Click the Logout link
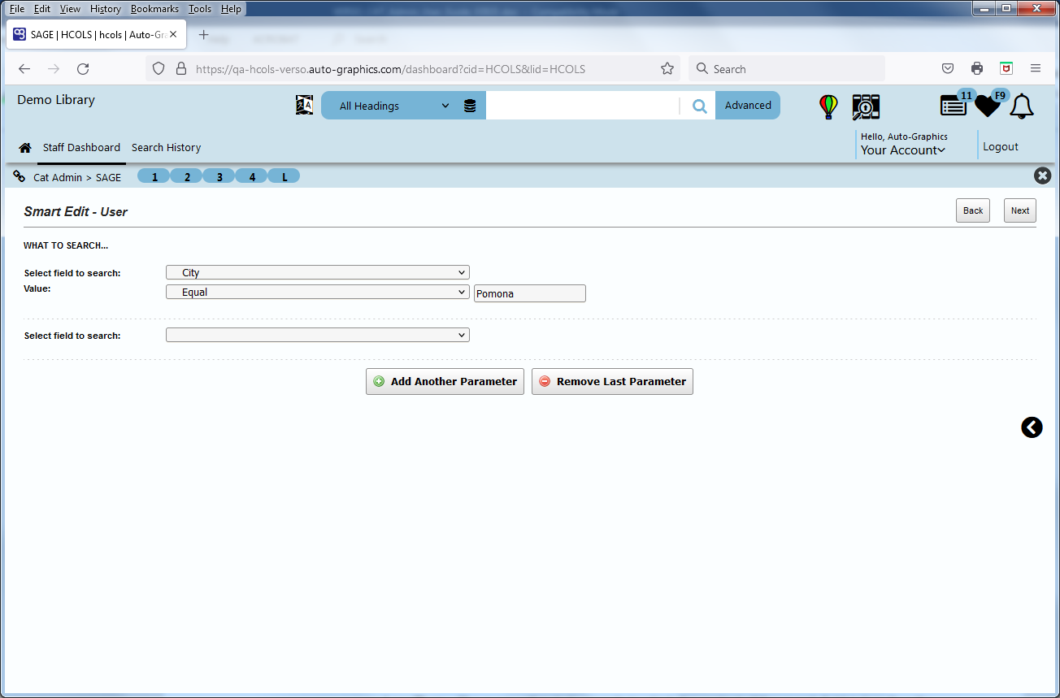The height and width of the screenshot is (698, 1060). (x=1001, y=147)
